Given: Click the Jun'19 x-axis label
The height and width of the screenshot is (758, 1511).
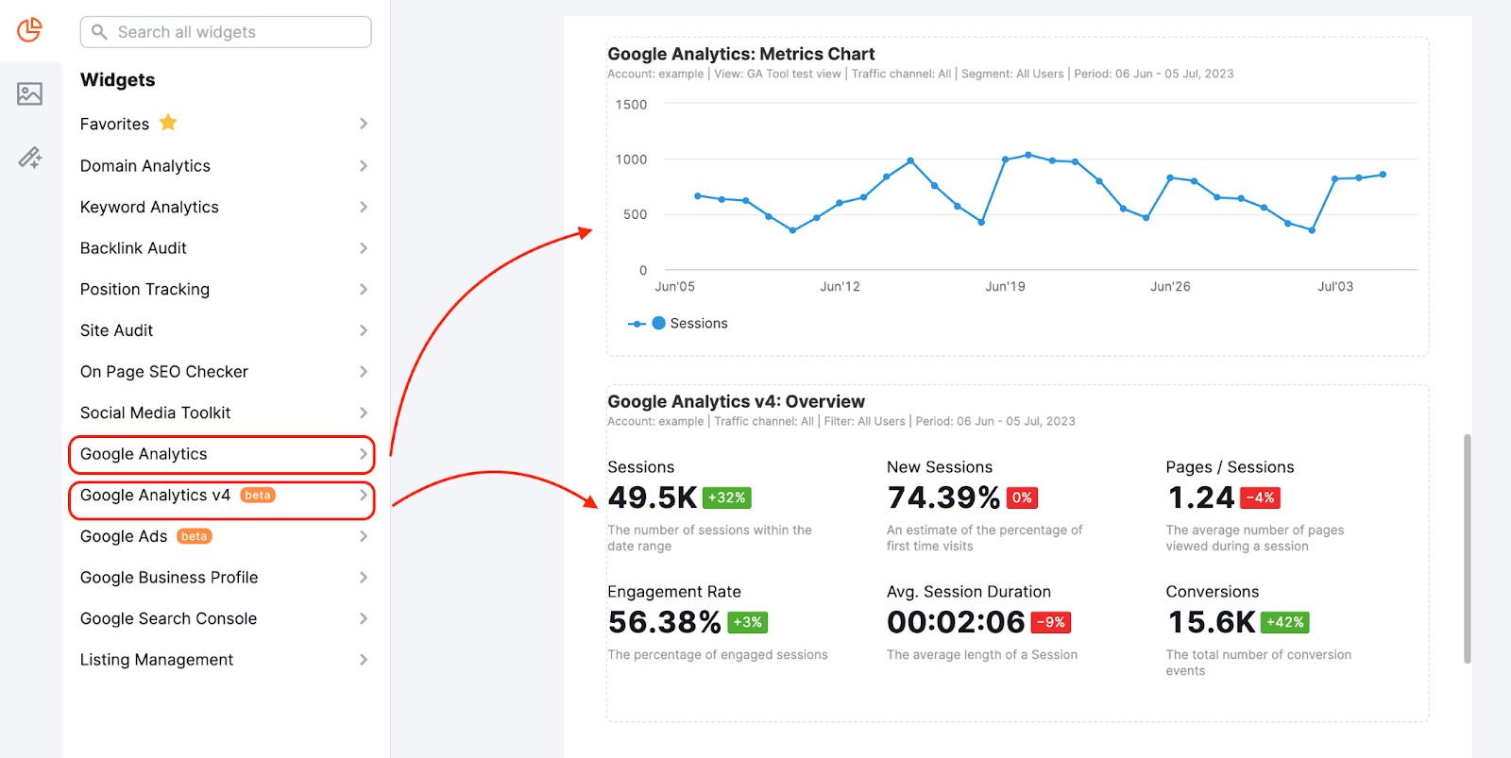Looking at the screenshot, I should pyautogui.click(x=1005, y=286).
